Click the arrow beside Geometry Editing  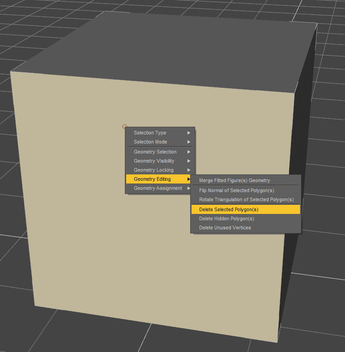[189, 179]
